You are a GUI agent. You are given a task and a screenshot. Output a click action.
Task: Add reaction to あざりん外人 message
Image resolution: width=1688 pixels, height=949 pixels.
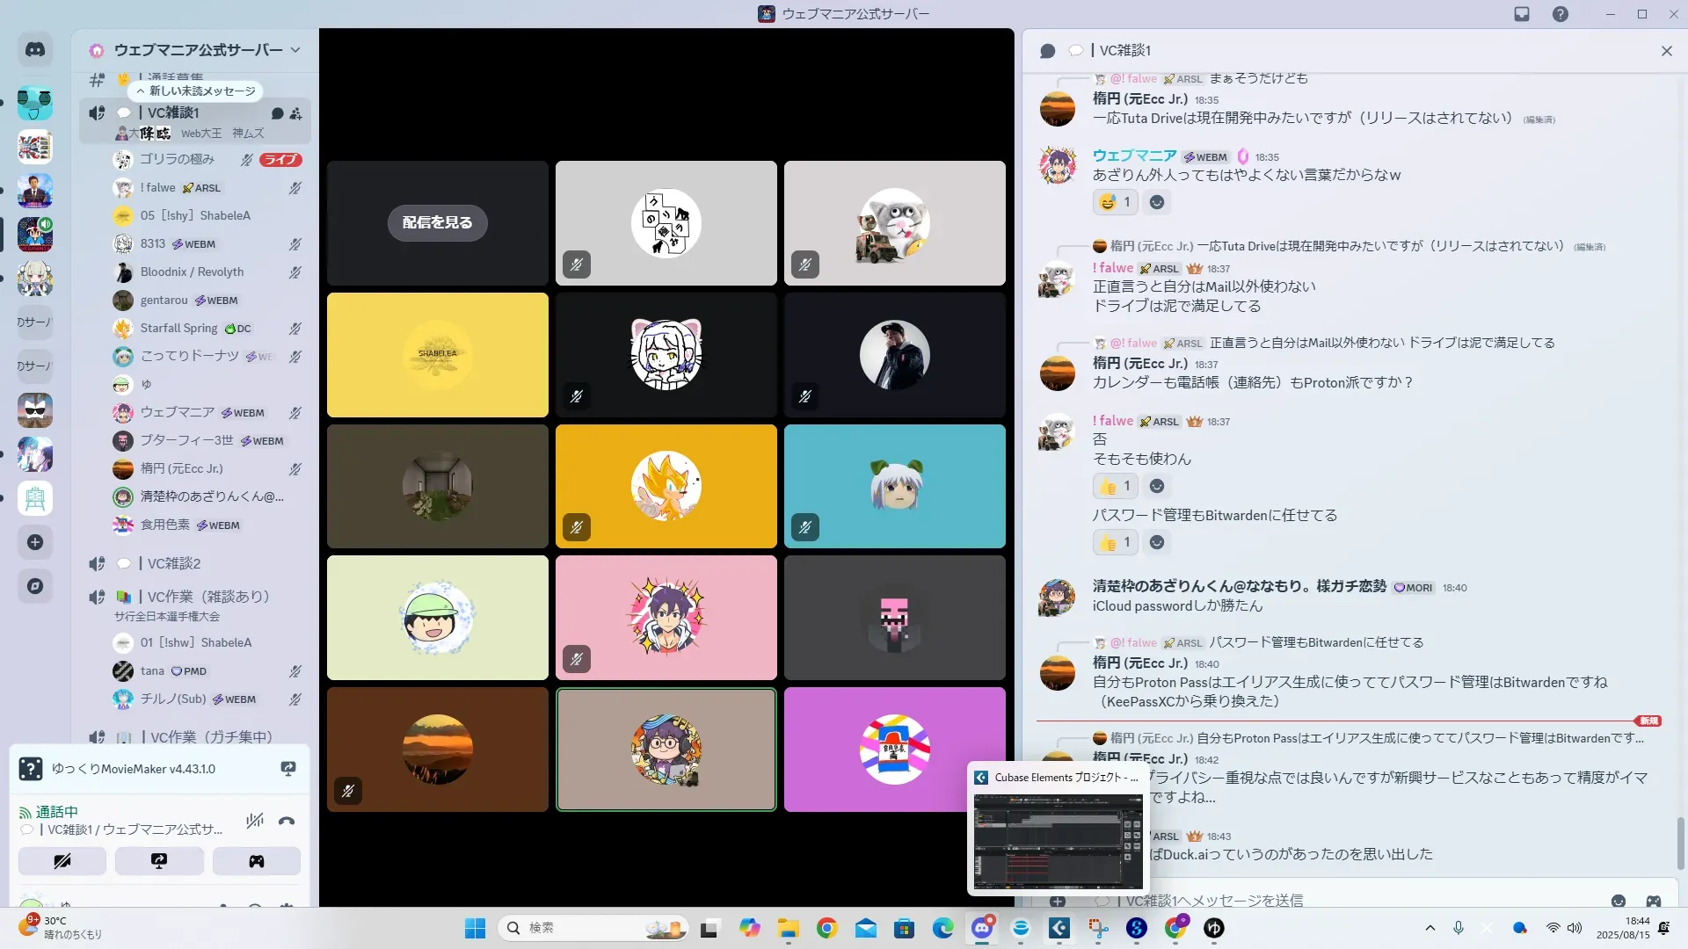click(1157, 202)
